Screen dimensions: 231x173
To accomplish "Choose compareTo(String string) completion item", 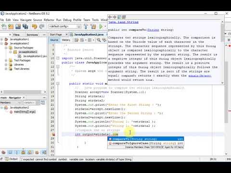I will (146, 139).
